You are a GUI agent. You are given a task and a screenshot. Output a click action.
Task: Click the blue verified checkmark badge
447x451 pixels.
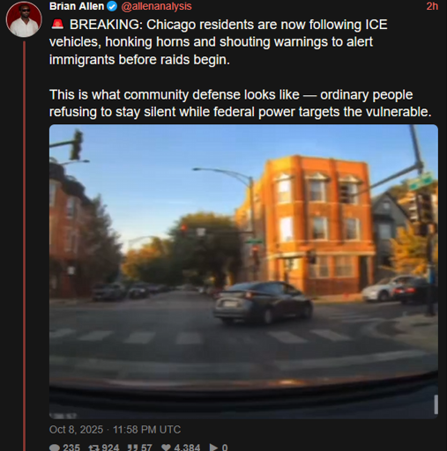(x=112, y=6)
